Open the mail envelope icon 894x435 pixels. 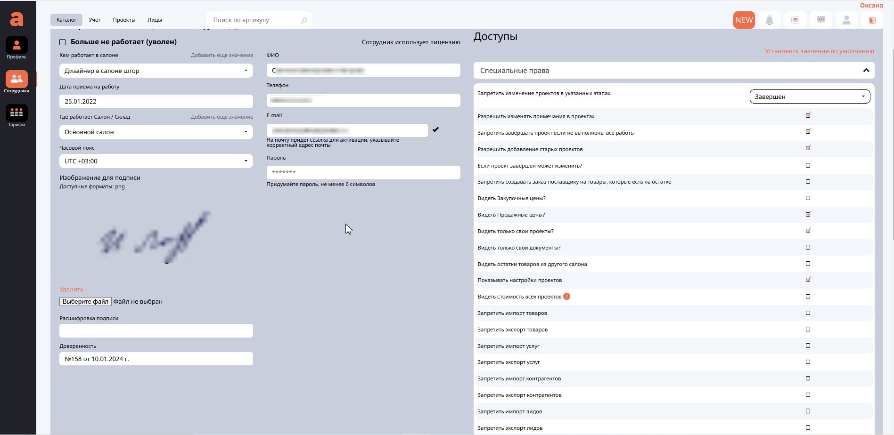[795, 20]
